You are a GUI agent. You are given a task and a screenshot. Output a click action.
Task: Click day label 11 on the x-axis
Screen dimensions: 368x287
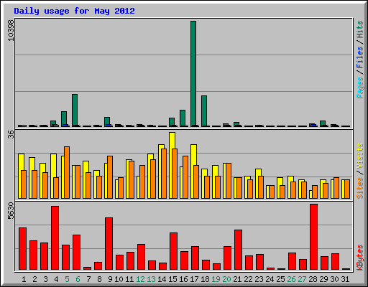pyautogui.click(x=129, y=279)
